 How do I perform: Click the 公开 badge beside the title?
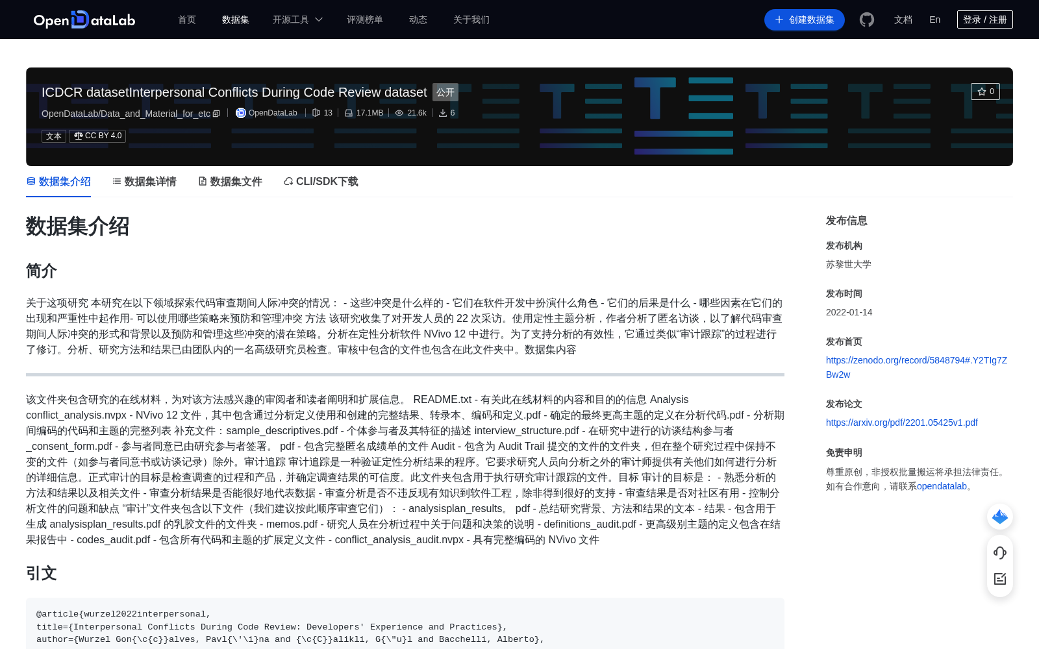coord(445,92)
